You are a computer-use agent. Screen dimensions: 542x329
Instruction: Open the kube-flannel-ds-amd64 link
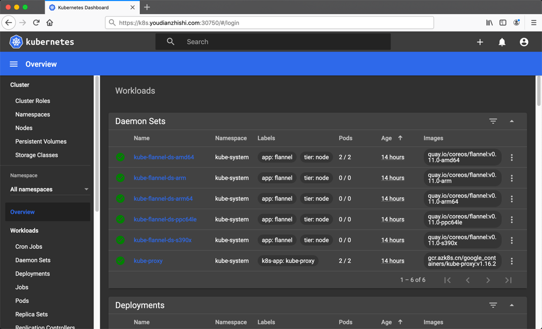coord(164,157)
